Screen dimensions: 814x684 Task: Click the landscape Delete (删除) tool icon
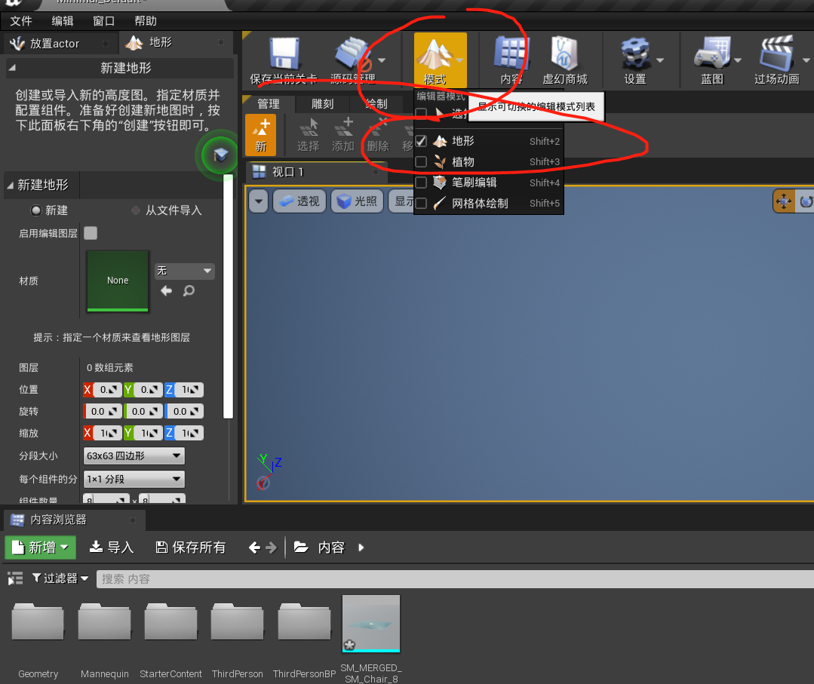point(378,134)
